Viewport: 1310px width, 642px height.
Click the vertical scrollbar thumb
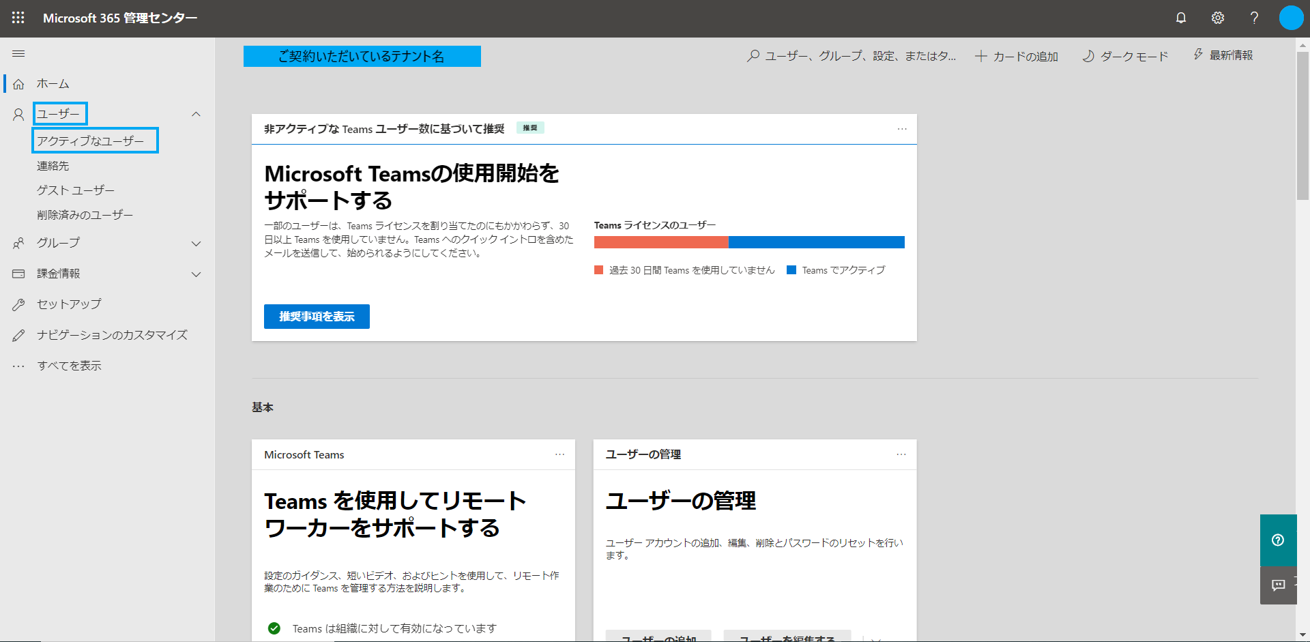pos(1302,126)
